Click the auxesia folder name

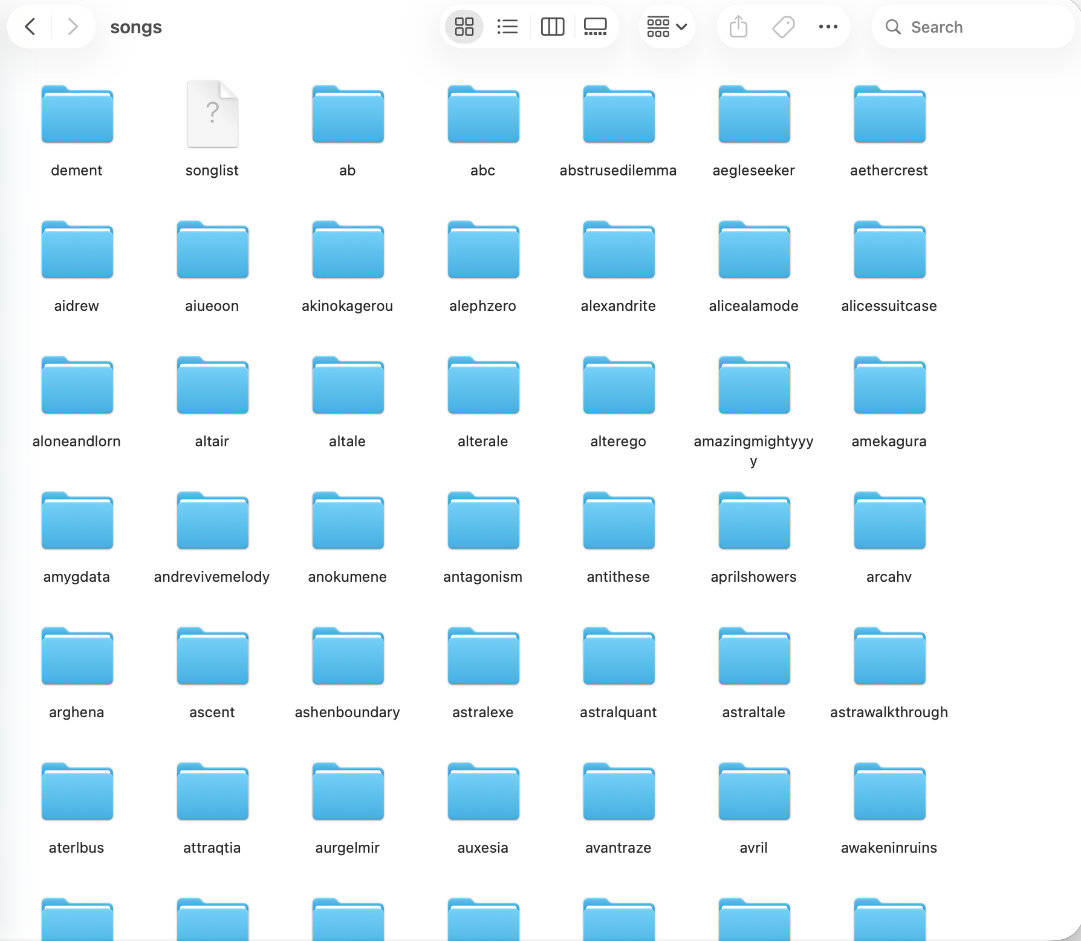[483, 848]
